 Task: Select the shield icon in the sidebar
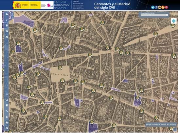point(7,25)
